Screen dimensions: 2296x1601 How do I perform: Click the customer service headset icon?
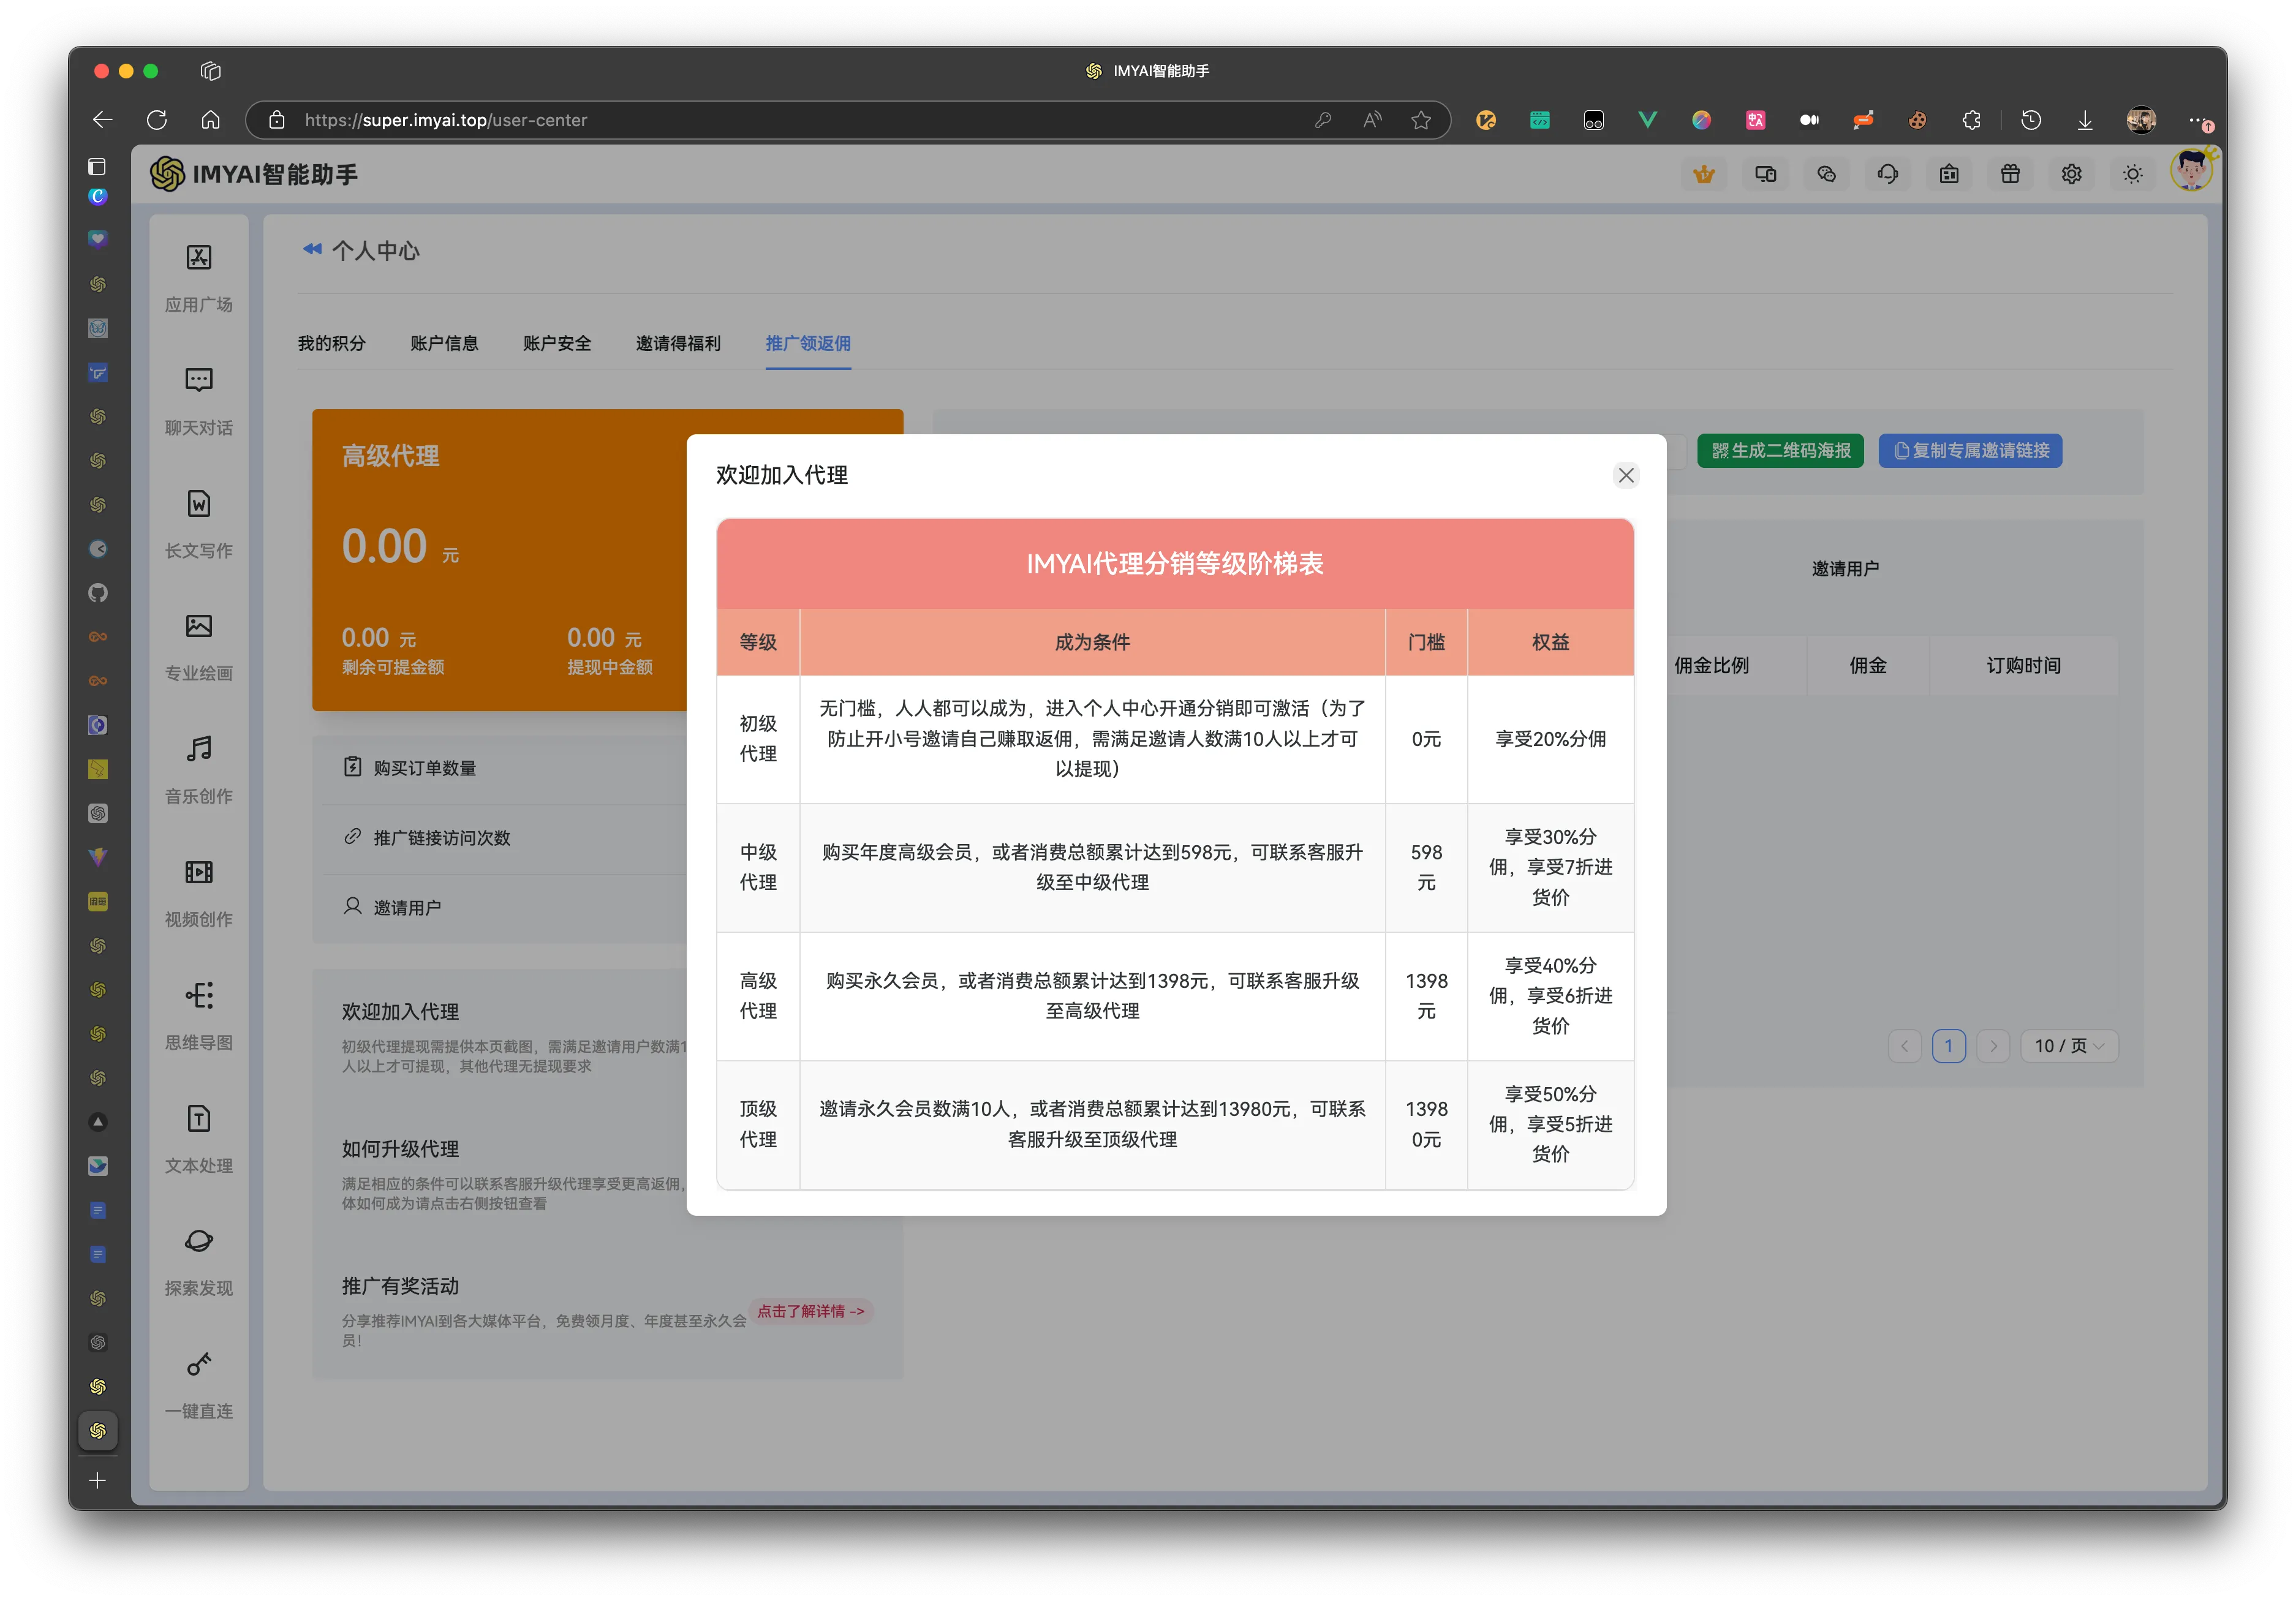click(1888, 174)
